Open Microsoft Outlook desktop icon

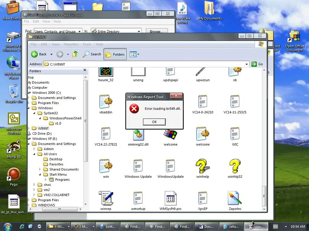pos(14,124)
